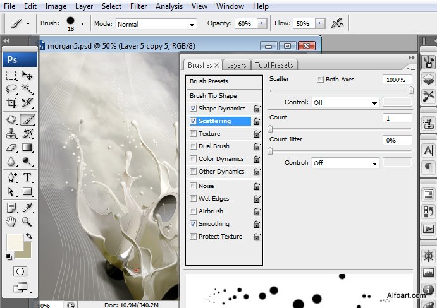Switch to the Layers tab
The width and height of the screenshot is (437, 308).
click(x=237, y=65)
